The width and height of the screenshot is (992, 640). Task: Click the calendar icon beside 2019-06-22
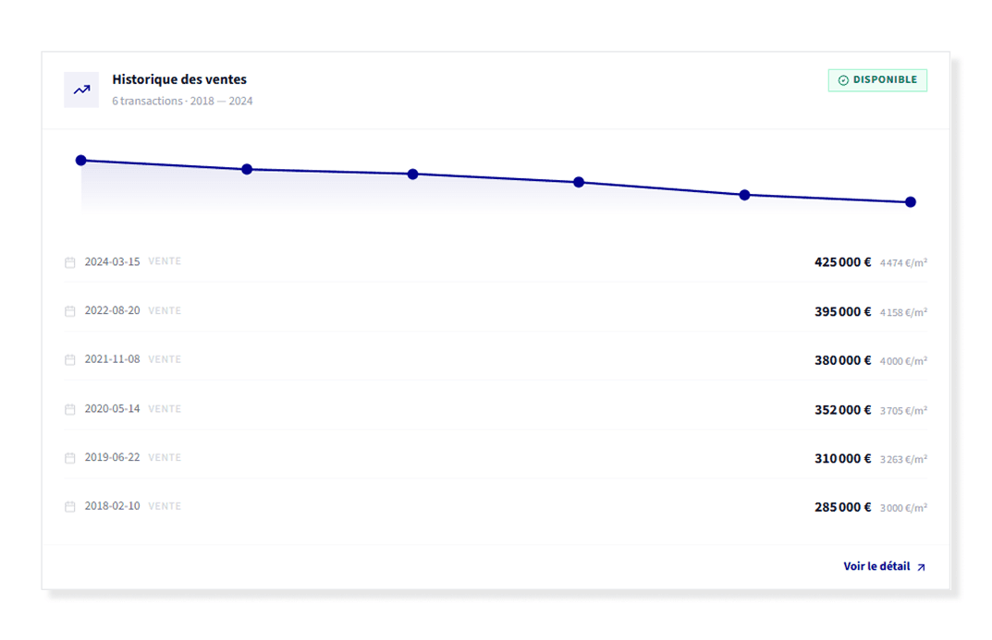tap(70, 458)
